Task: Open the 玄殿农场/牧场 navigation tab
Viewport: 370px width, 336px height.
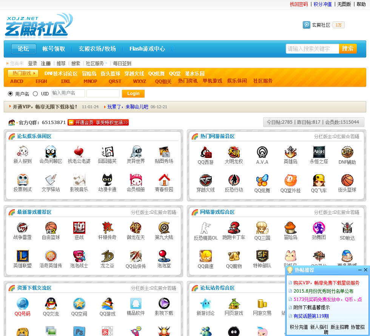Action: click(x=97, y=49)
